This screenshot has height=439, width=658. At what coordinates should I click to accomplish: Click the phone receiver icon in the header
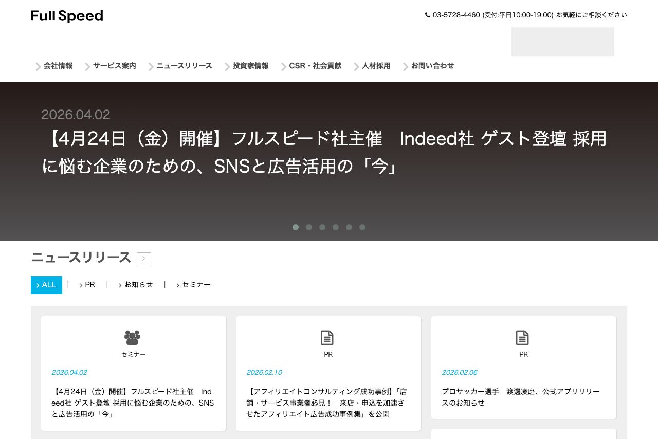[x=428, y=15]
